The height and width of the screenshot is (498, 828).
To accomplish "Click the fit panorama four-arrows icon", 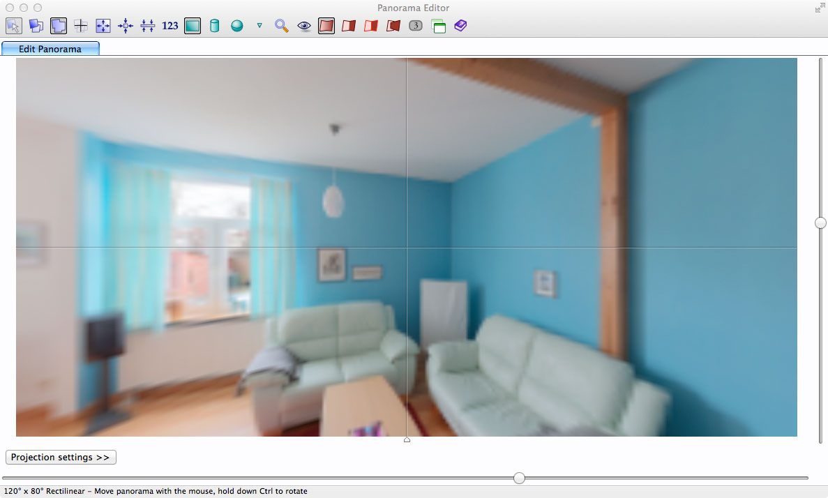I will [x=103, y=26].
